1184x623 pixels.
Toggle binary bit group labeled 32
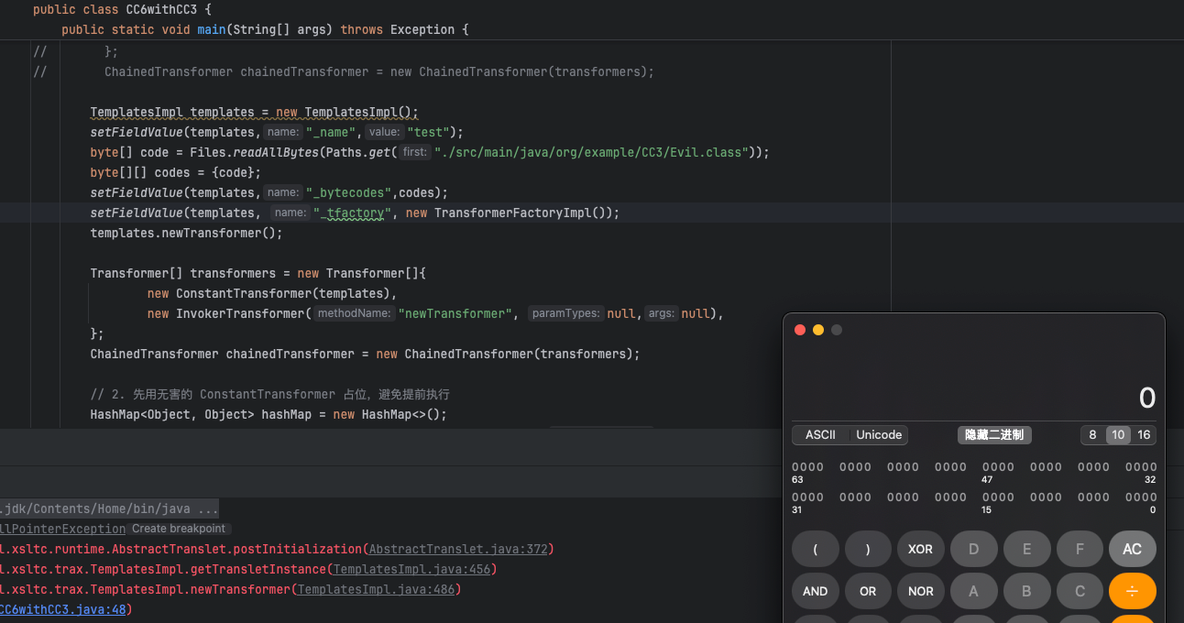click(x=1141, y=467)
